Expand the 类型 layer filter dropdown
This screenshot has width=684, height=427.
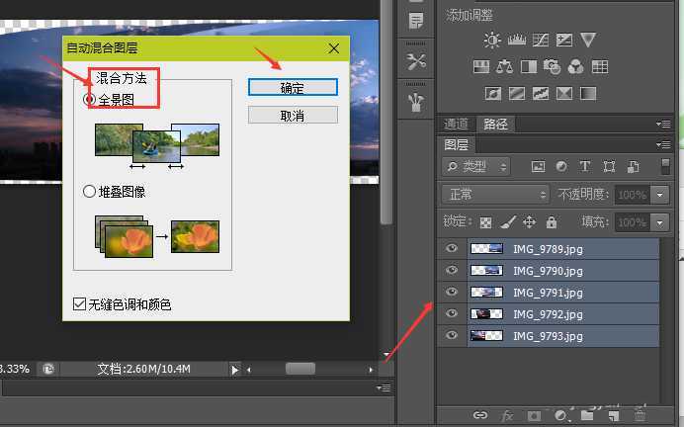[476, 167]
